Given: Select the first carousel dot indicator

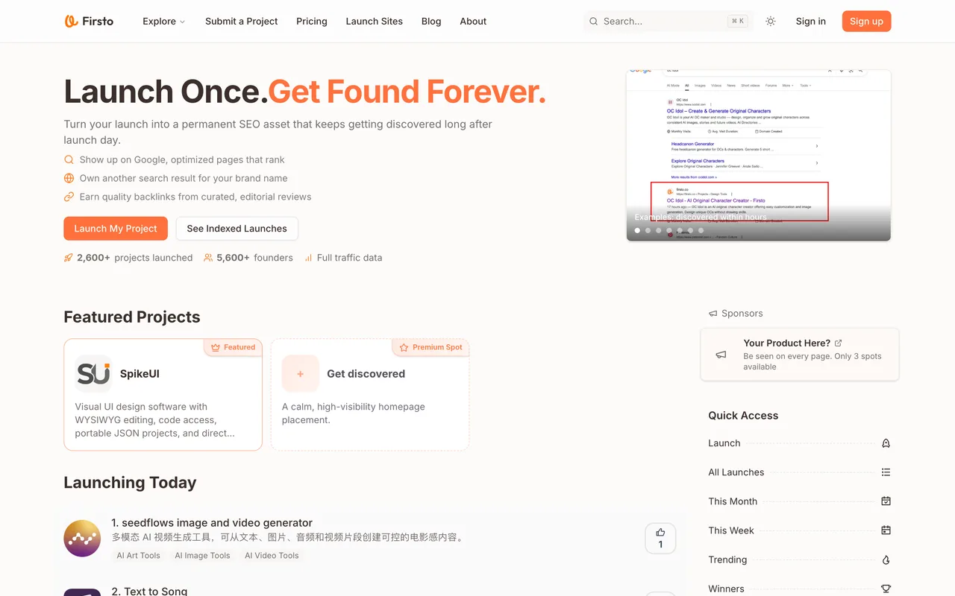Looking at the screenshot, I should coord(637,231).
